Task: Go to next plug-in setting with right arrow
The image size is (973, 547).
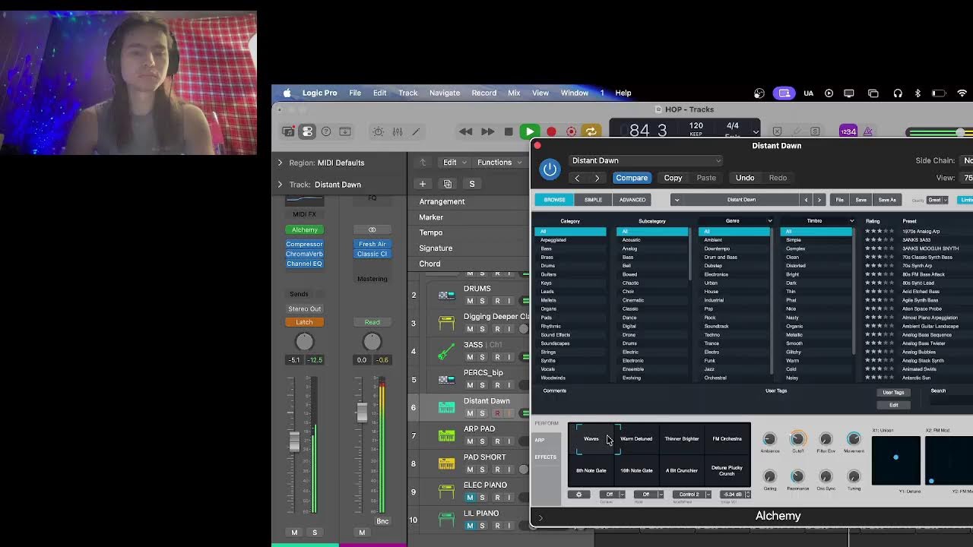Action: click(x=597, y=178)
